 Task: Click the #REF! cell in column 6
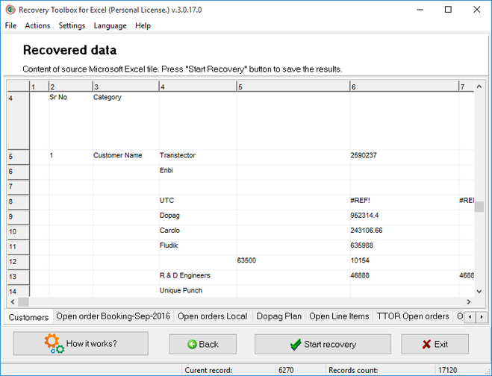[x=405, y=202]
